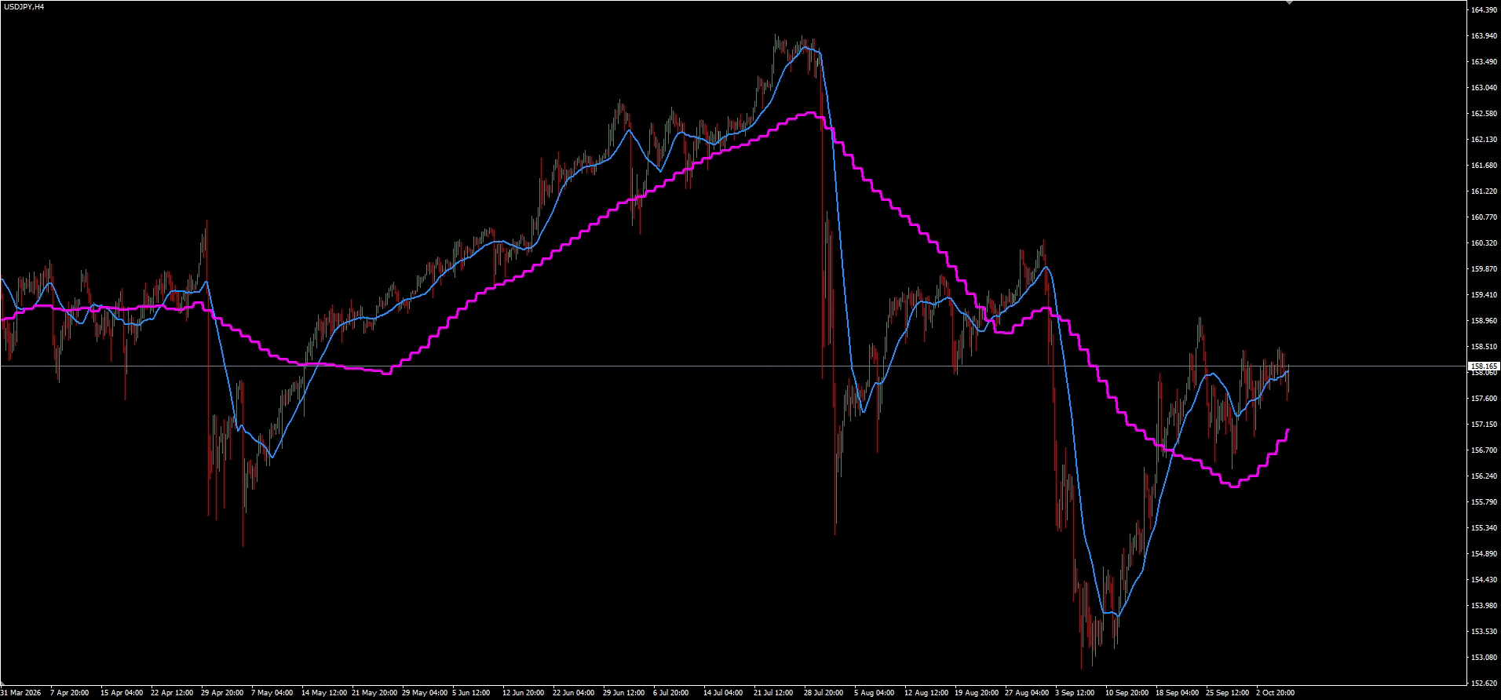Click the 159.410 price scale label
The image size is (1501, 700).
pyautogui.click(x=1483, y=294)
